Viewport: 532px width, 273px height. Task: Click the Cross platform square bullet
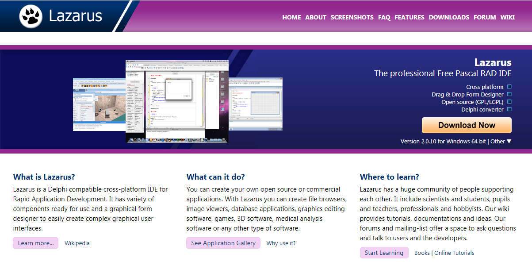[509, 87]
